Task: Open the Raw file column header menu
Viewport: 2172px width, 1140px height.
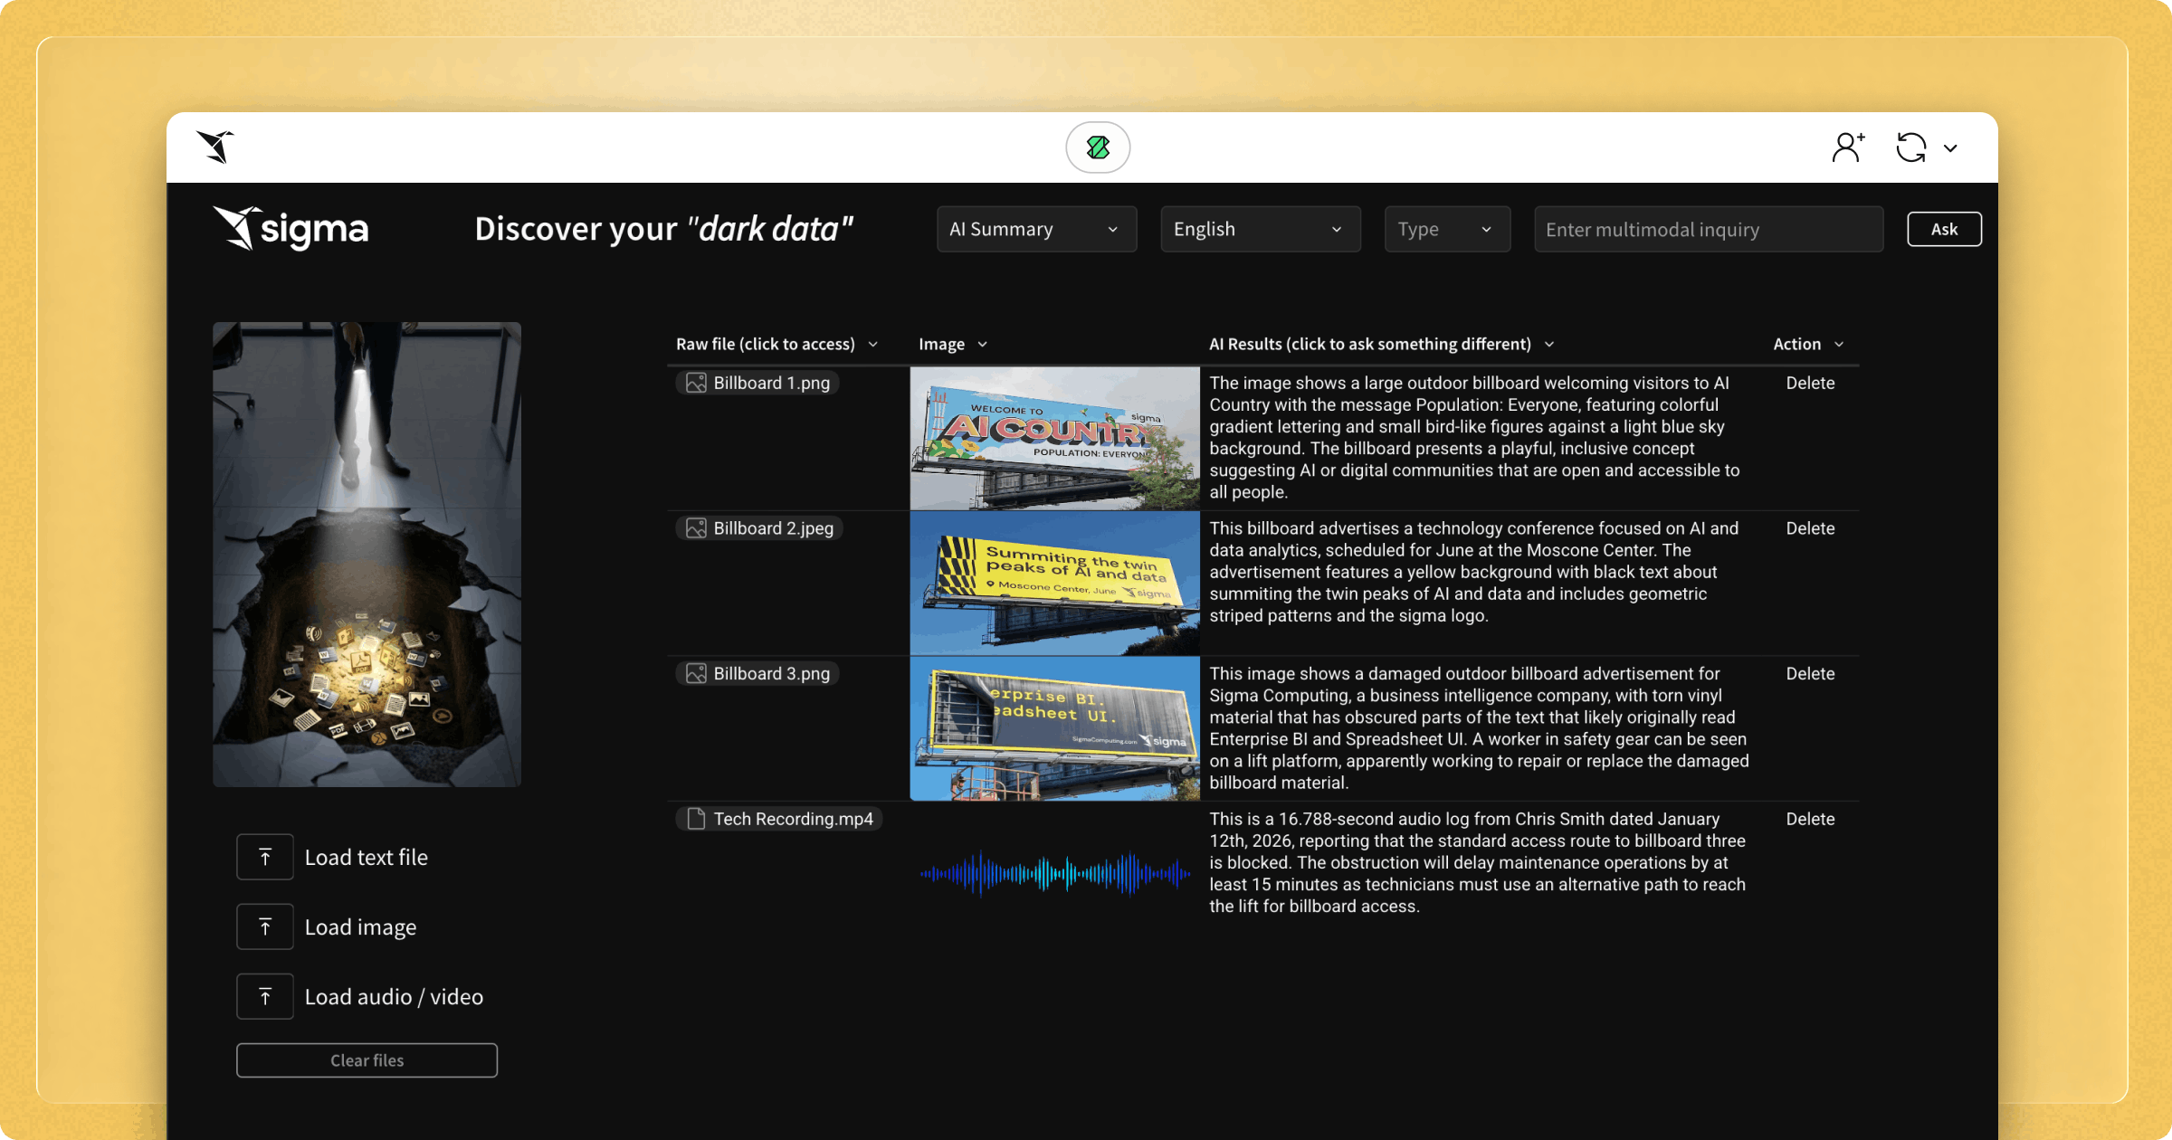Action: (x=873, y=344)
